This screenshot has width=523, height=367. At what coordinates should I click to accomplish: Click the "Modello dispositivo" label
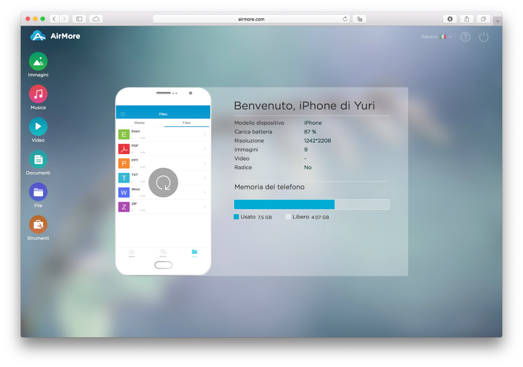[x=259, y=123]
